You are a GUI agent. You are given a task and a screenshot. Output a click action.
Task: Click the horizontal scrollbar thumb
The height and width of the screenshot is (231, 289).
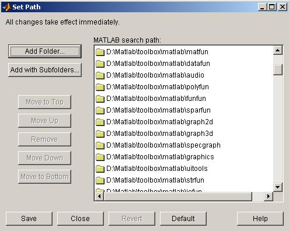tap(178, 197)
